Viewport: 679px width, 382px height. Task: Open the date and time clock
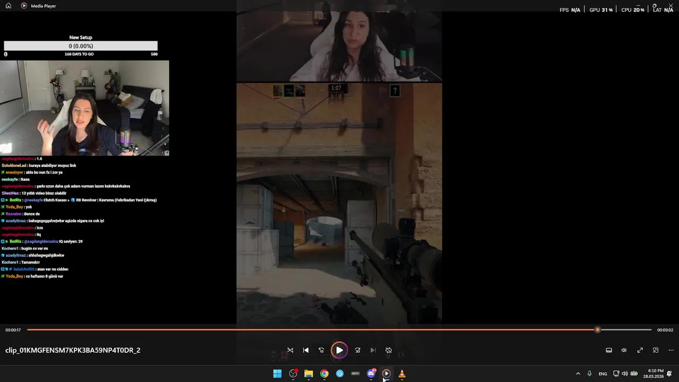(654, 374)
